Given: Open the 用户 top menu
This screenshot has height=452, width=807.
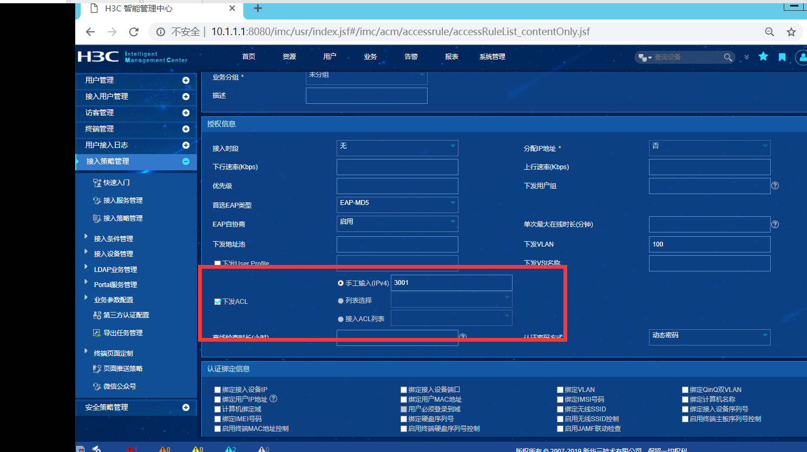Looking at the screenshot, I should 330,57.
